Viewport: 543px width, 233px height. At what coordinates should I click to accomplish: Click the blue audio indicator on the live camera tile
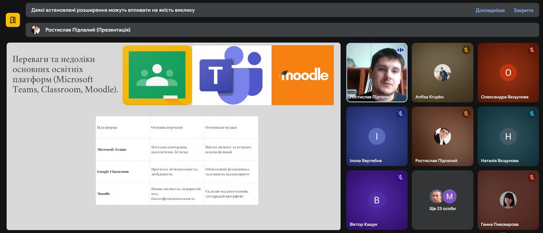pyautogui.click(x=400, y=49)
